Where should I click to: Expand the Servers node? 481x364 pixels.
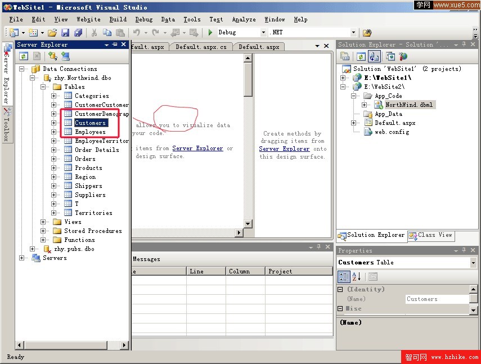click(22, 258)
